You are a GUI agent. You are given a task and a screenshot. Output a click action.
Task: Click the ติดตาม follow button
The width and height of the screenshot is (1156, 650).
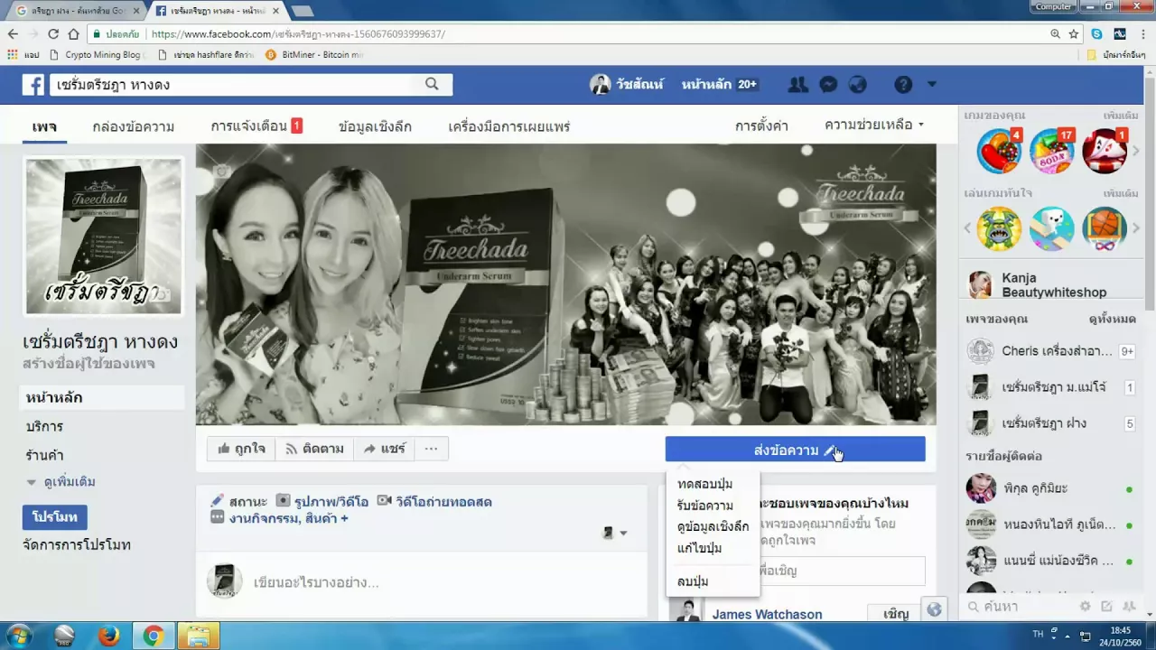point(314,449)
